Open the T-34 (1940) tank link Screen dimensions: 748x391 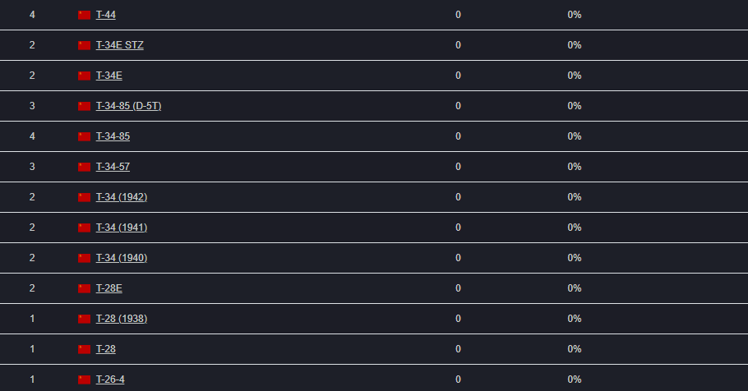pyautogui.click(x=121, y=258)
